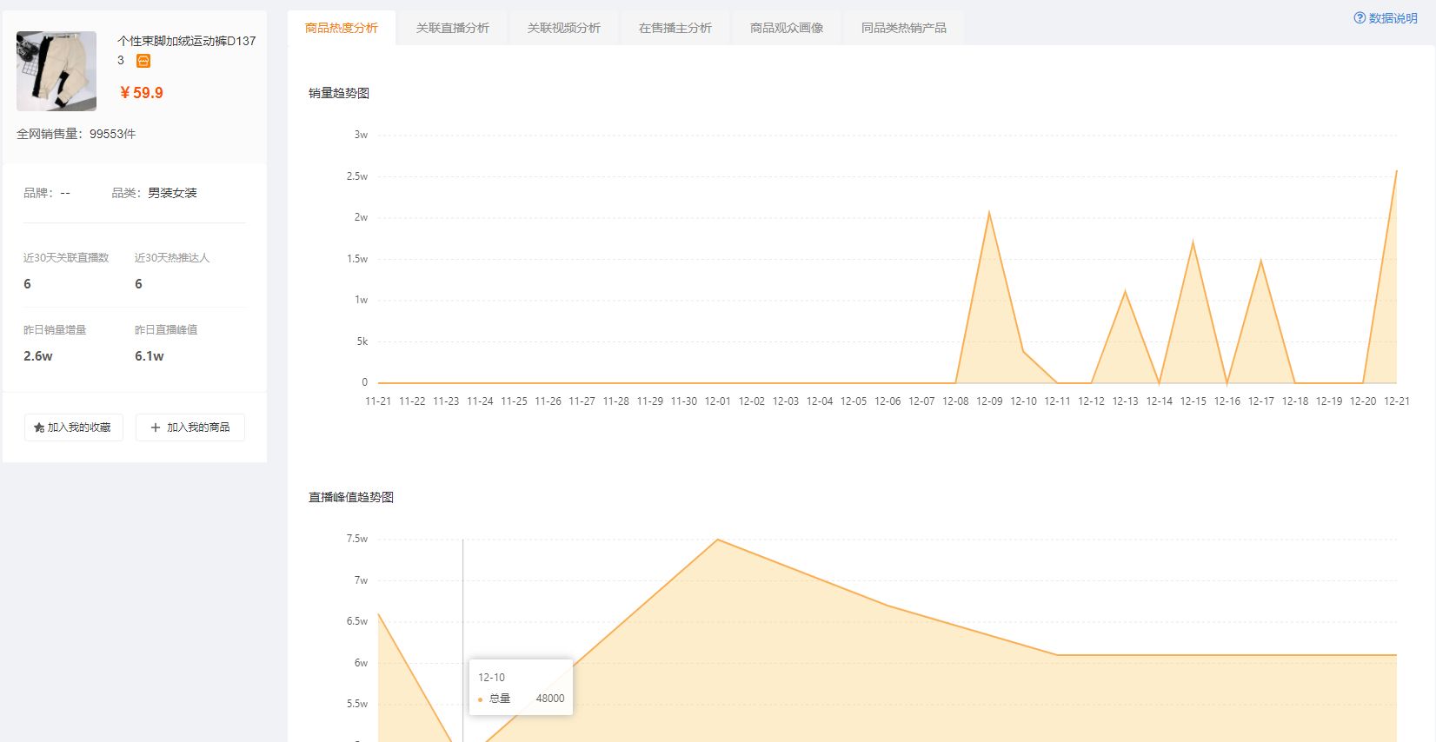The height and width of the screenshot is (742, 1436).
Task: Click the 加入我的商品 button
Action: tap(189, 427)
